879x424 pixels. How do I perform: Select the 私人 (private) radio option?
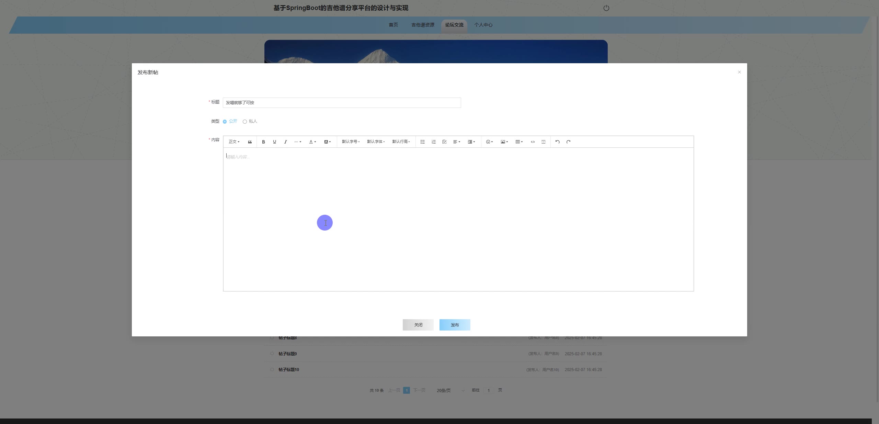245,122
